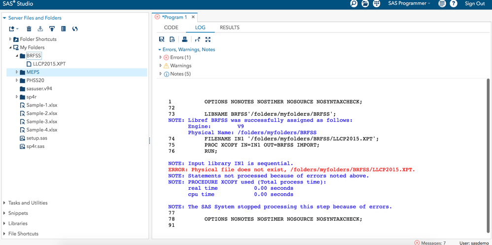Select the *Program 1 tab
The width and height of the screenshot is (492, 245).
tap(175, 17)
